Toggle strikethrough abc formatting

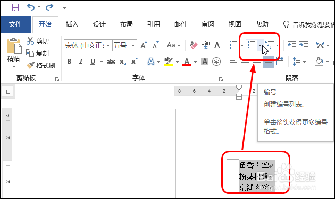click(111, 62)
